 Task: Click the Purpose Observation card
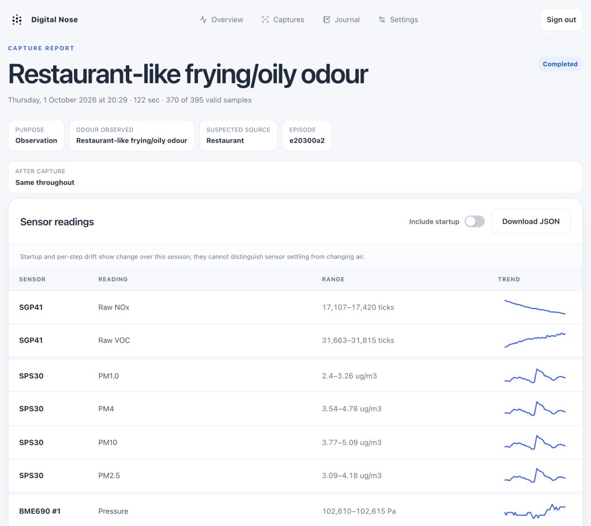coord(36,136)
